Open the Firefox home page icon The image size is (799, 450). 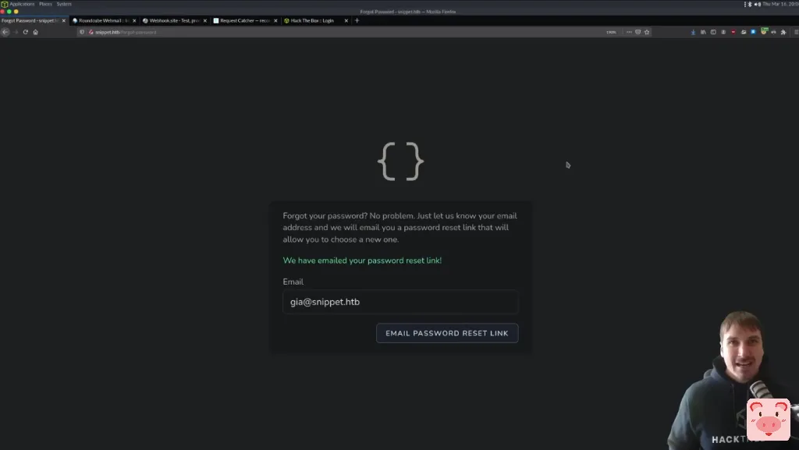pos(36,32)
